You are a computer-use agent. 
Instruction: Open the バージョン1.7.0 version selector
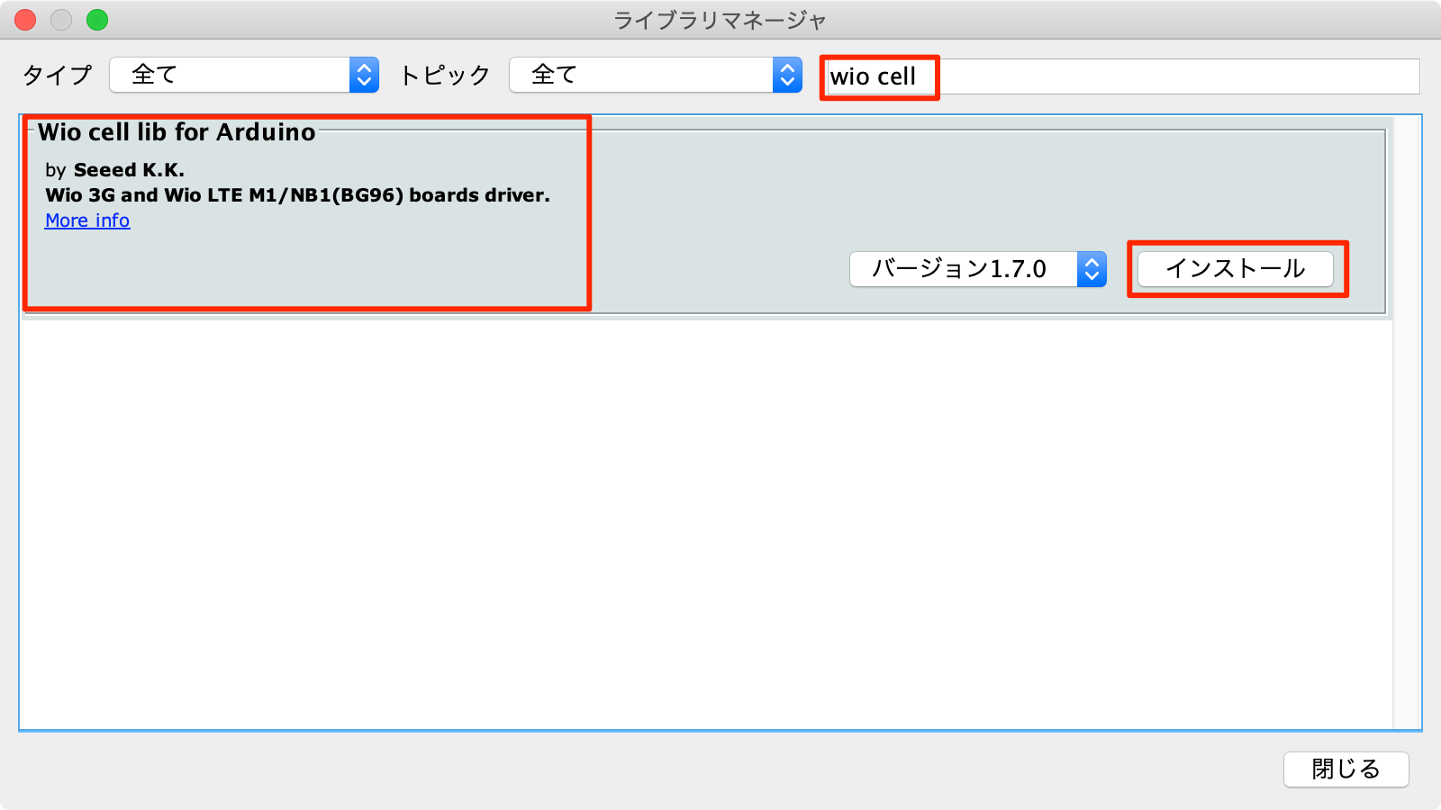(978, 269)
